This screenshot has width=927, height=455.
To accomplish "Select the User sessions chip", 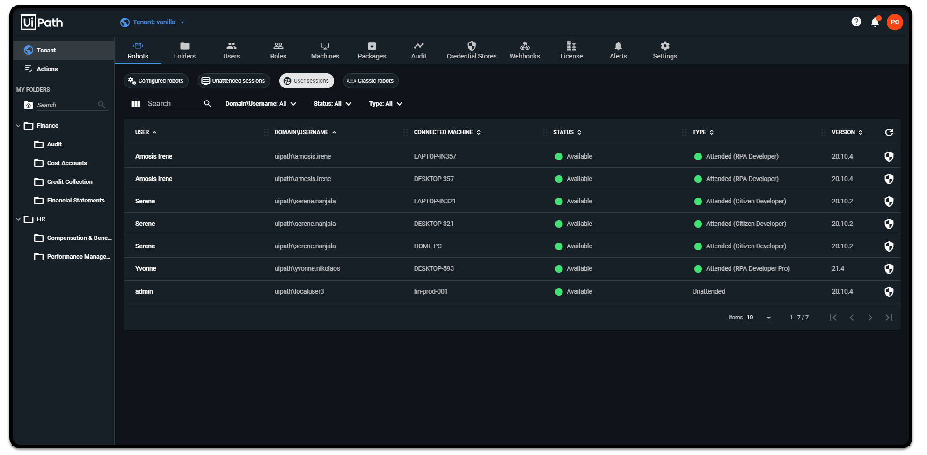I will pos(307,81).
